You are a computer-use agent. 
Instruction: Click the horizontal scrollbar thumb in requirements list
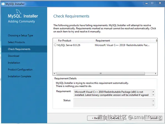(x=101, y=74)
